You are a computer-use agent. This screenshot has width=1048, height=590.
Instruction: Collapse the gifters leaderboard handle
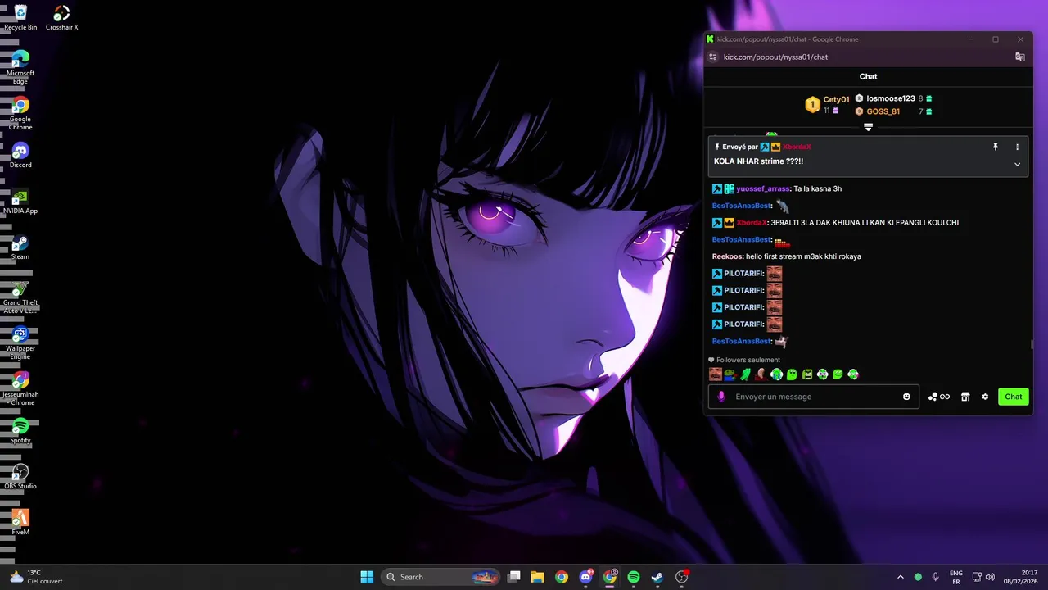[868, 127]
